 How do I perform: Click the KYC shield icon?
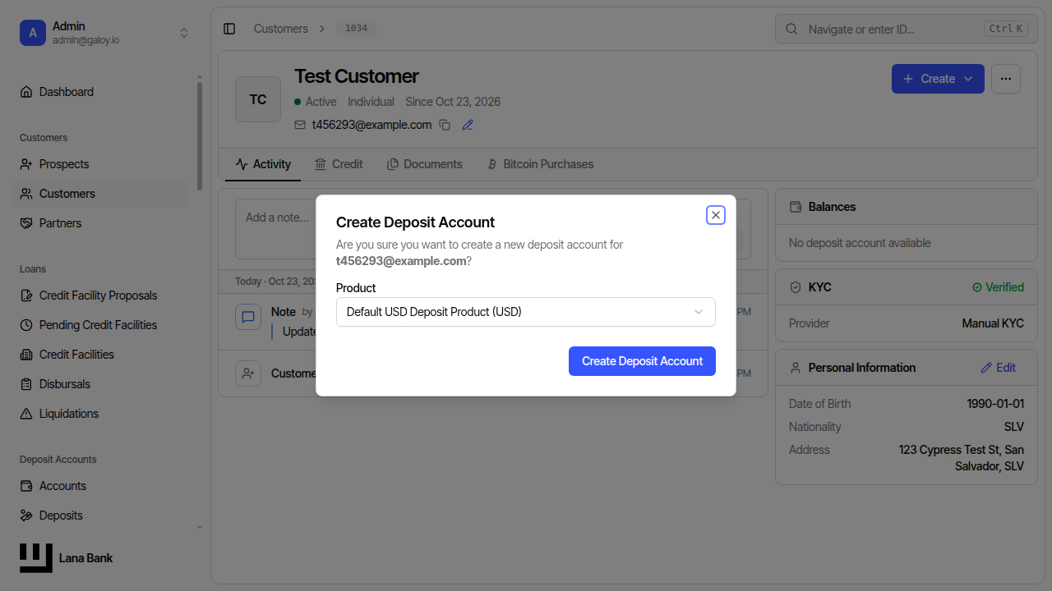pos(795,287)
